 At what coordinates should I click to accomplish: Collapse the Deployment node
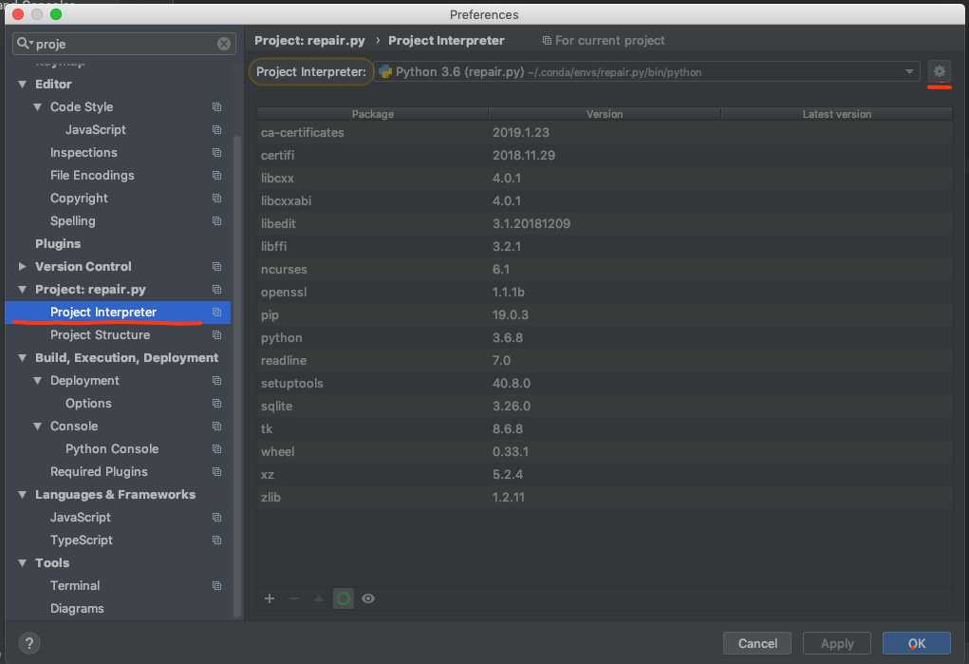(38, 381)
